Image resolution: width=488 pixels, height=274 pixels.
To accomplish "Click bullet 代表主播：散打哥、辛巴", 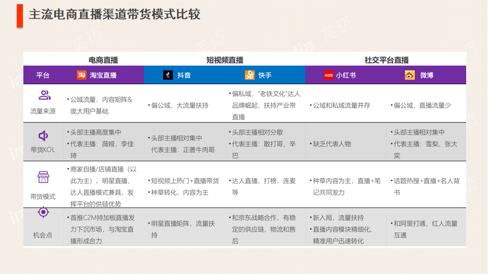I will 262,150.
